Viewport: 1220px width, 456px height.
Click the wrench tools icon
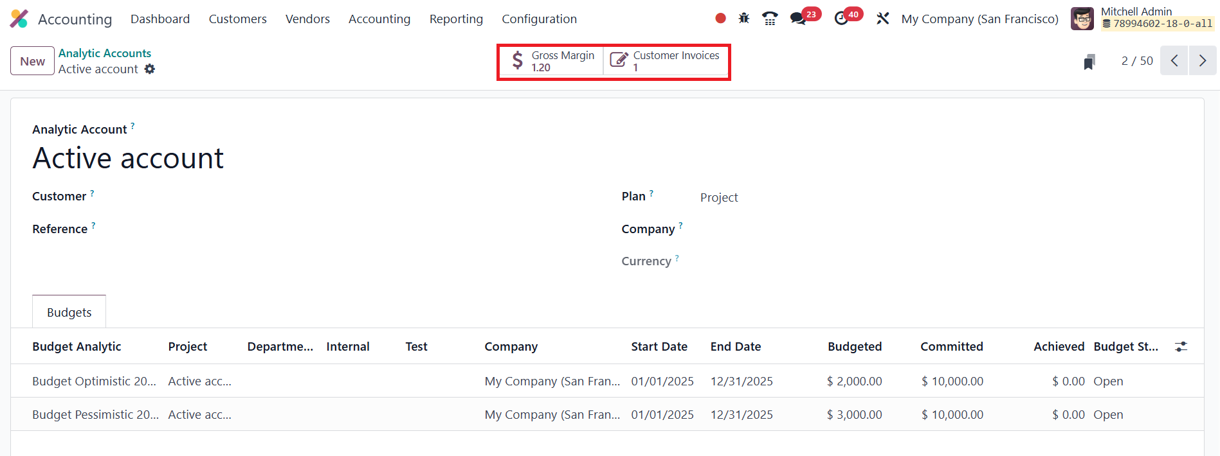882,19
